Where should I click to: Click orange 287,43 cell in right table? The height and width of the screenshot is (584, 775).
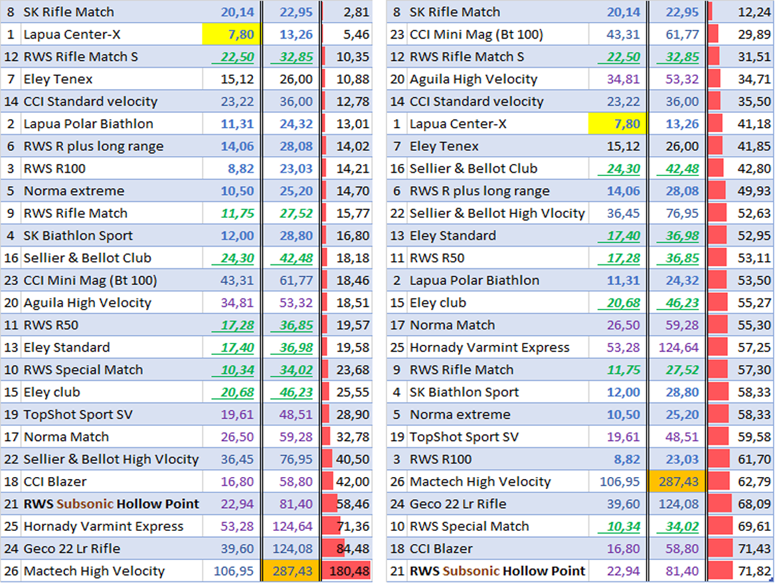click(x=676, y=482)
